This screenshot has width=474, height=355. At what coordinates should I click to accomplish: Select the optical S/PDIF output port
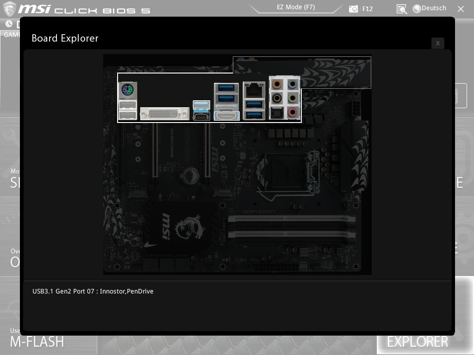[277, 112]
